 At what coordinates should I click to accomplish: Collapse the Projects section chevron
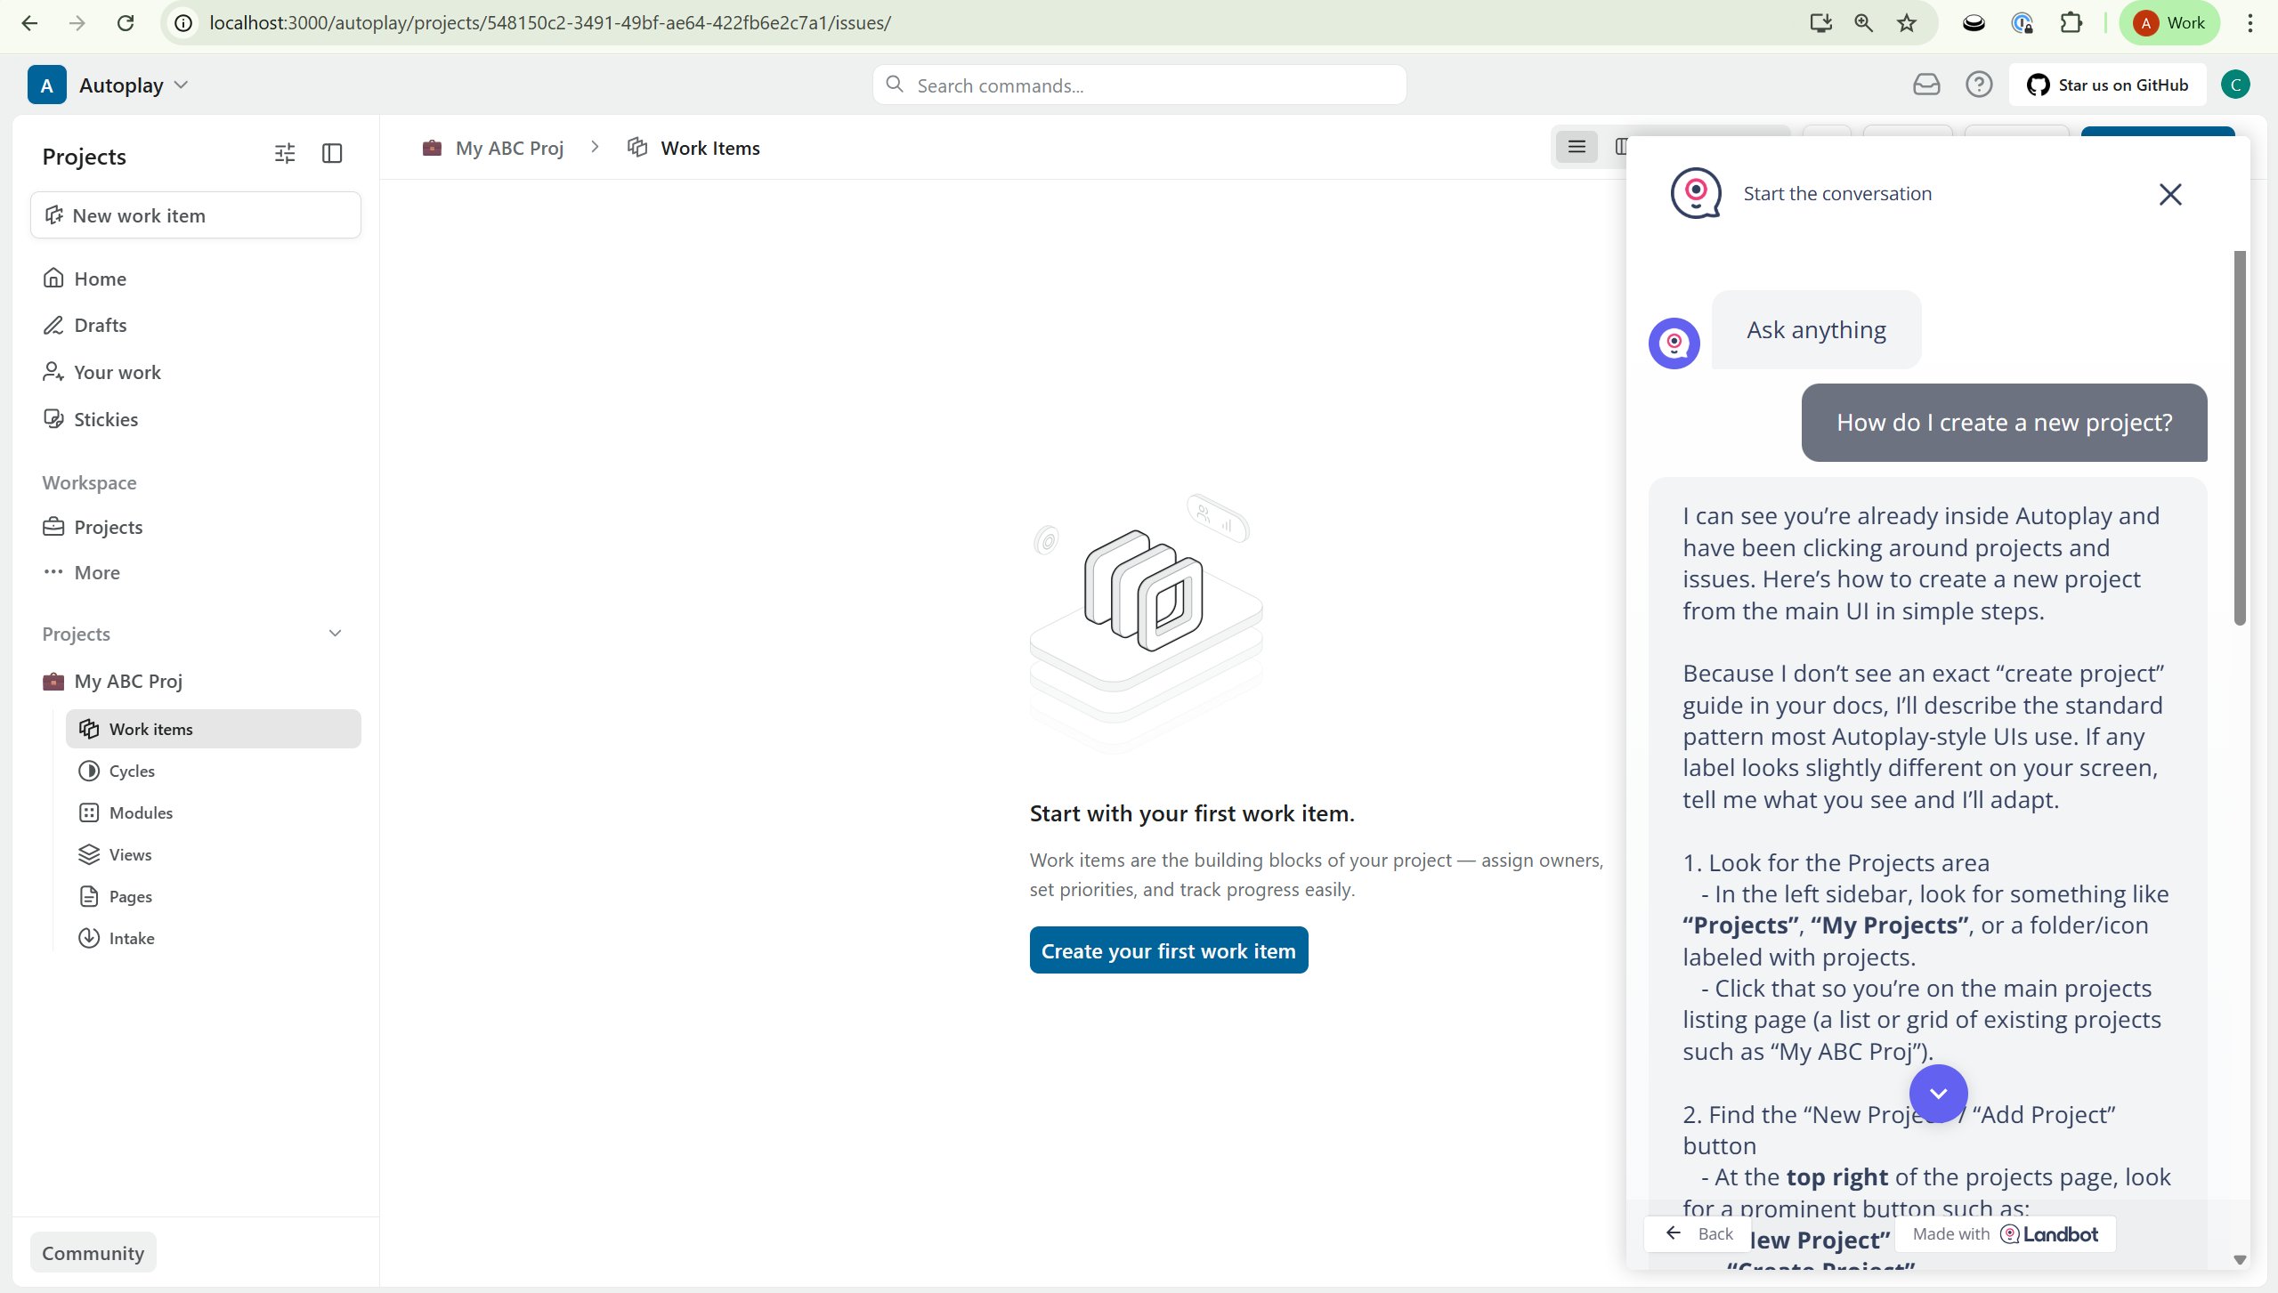click(336, 634)
